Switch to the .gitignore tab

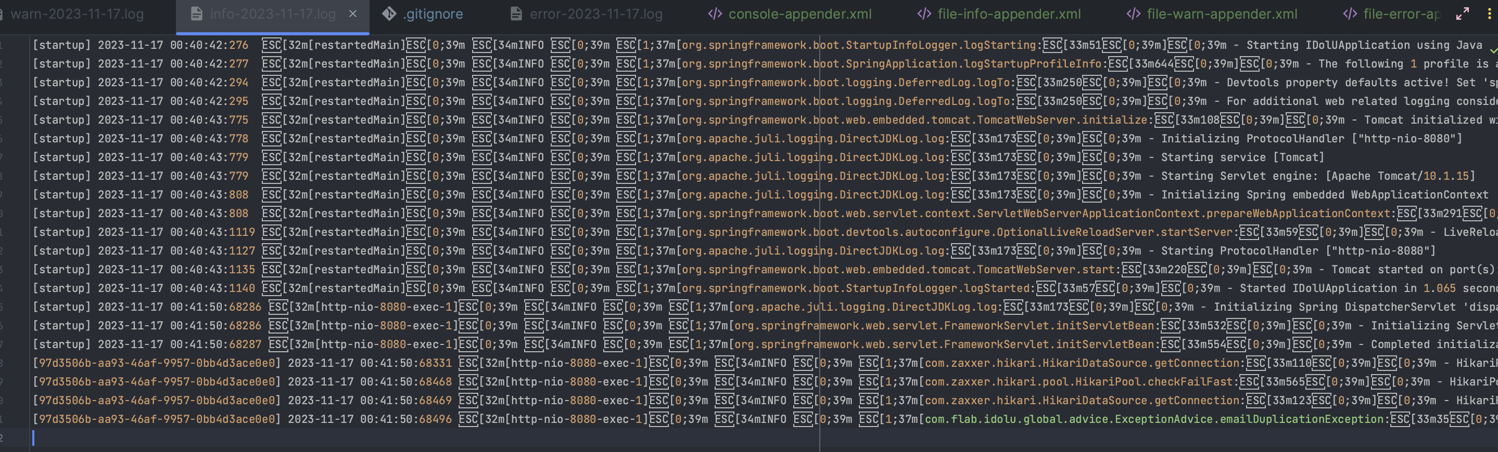(x=433, y=14)
